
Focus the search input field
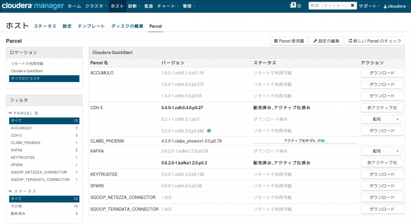pos(329,6)
